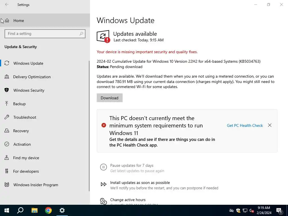Open Delivery Optimization settings
Viewport: 288px width, 216px height.
click(x=44, y=77)
